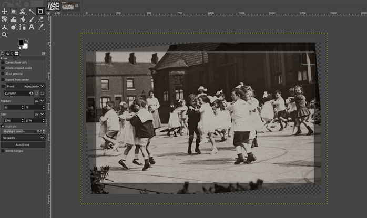Select the Text tool
This screenshot has width=367, height=218.
click(32, 27)
